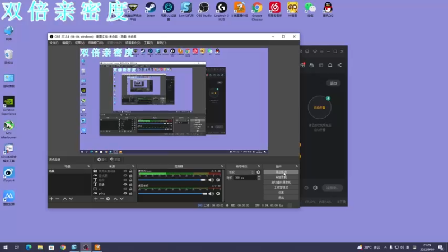Open source 滤镜 filters button
The height and width of the screenshot is (252, 448).
tap(115, 160)
